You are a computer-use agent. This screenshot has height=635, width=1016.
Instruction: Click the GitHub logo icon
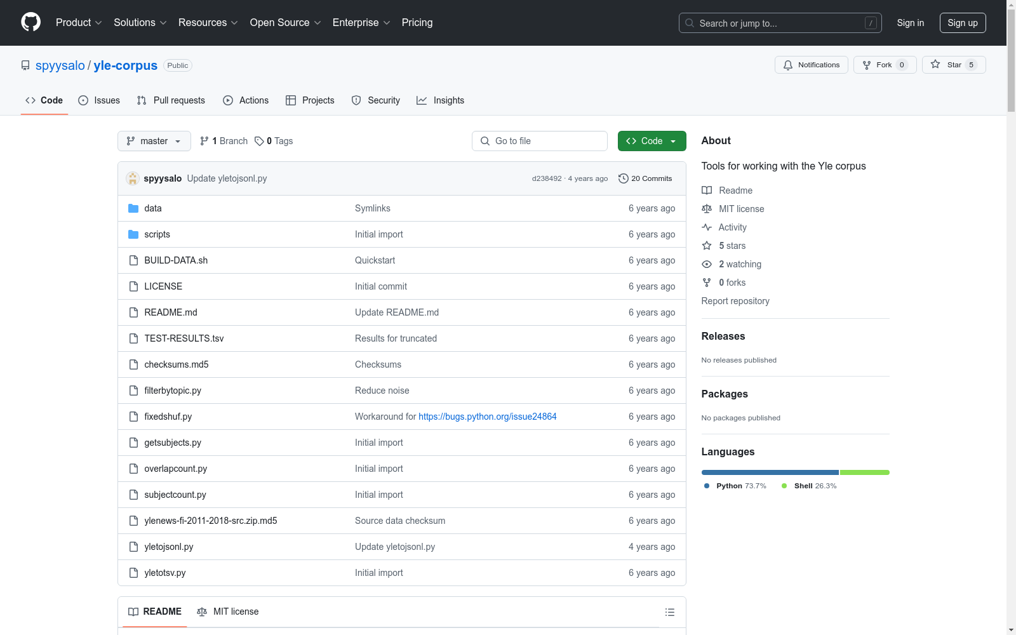[30, 22]
